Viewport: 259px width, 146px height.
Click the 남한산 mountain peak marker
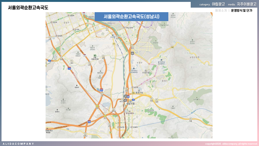click(192, 39)
